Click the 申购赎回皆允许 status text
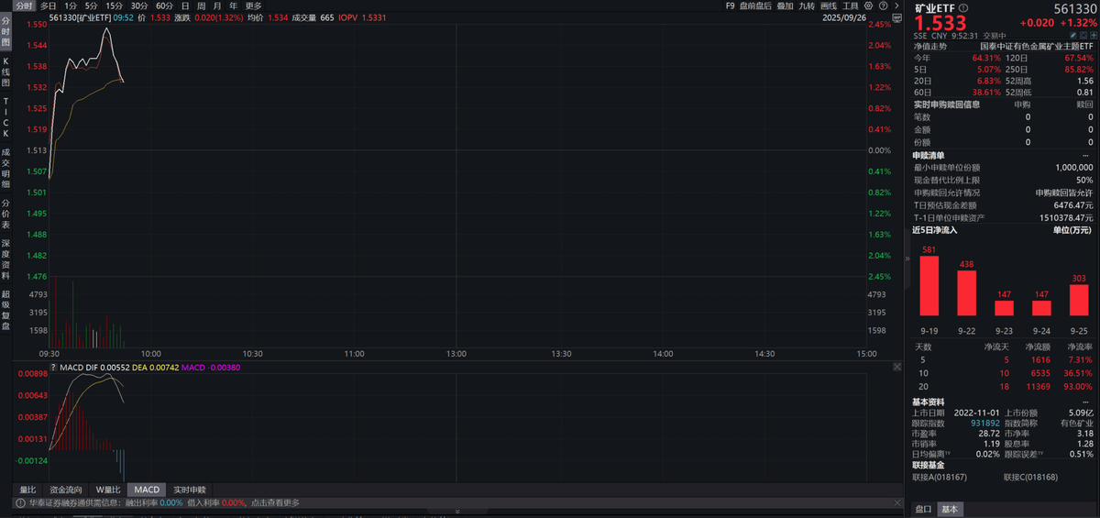 [1065, 193]
